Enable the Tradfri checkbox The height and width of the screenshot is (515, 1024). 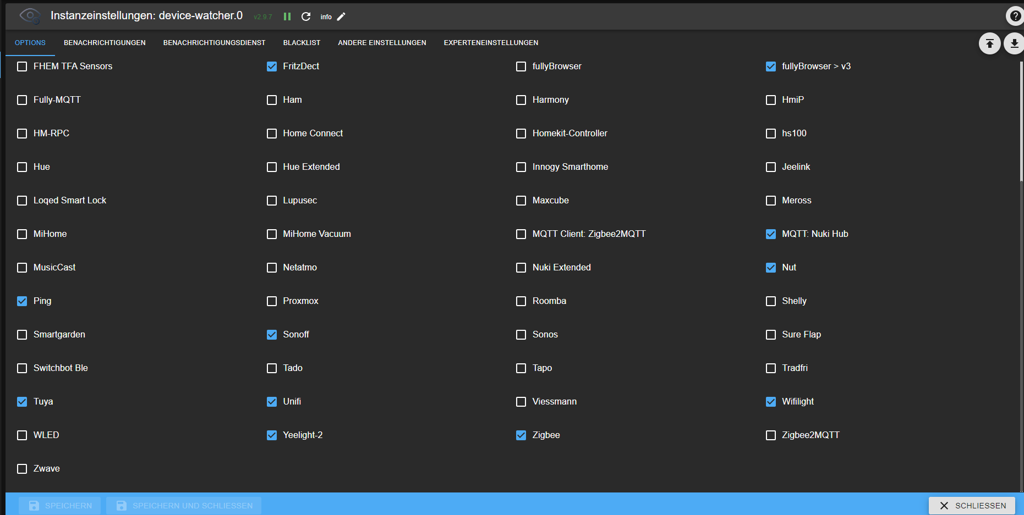pyautogui.click(x=771, y=368)
